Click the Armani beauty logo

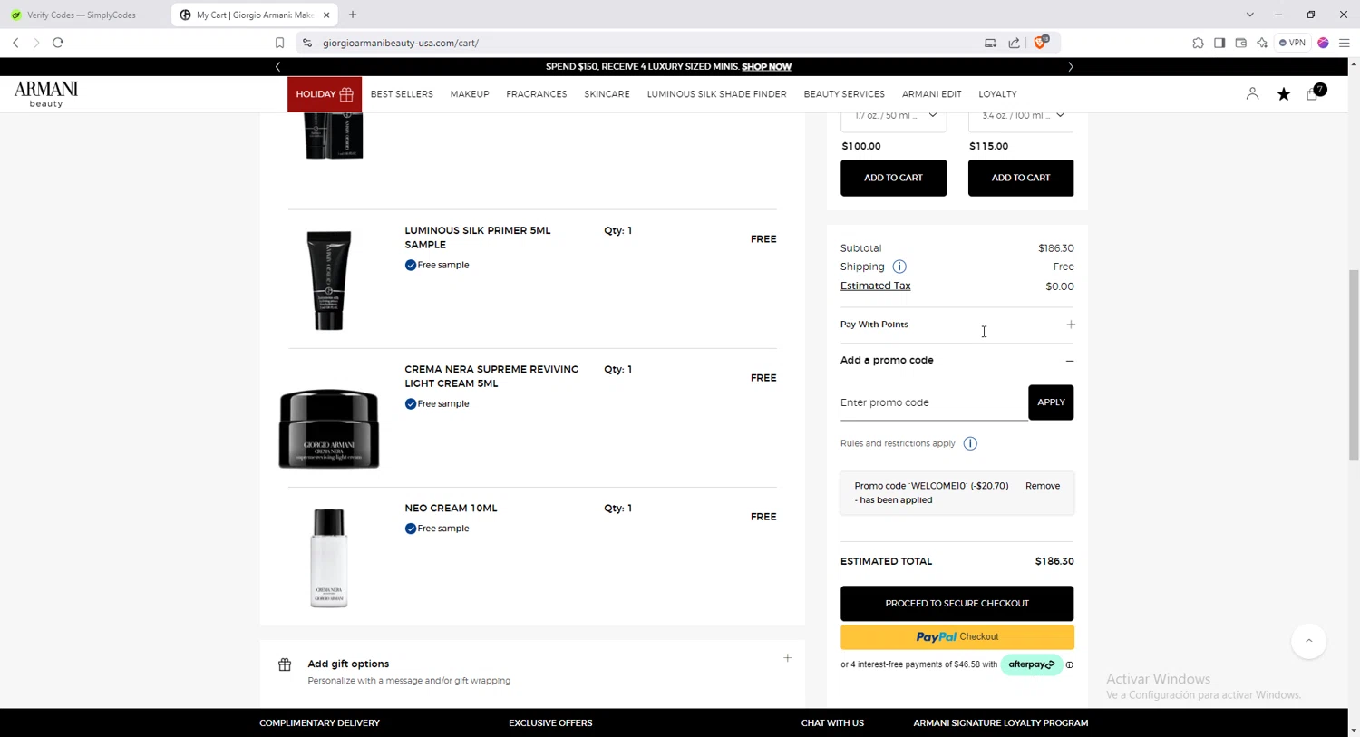coord(46,93)
